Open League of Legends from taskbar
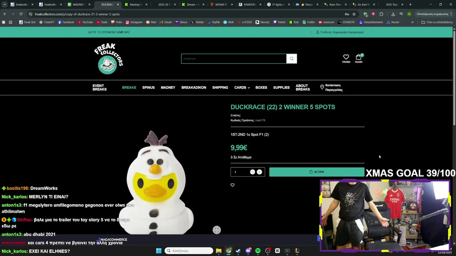 tap(297, 251)
